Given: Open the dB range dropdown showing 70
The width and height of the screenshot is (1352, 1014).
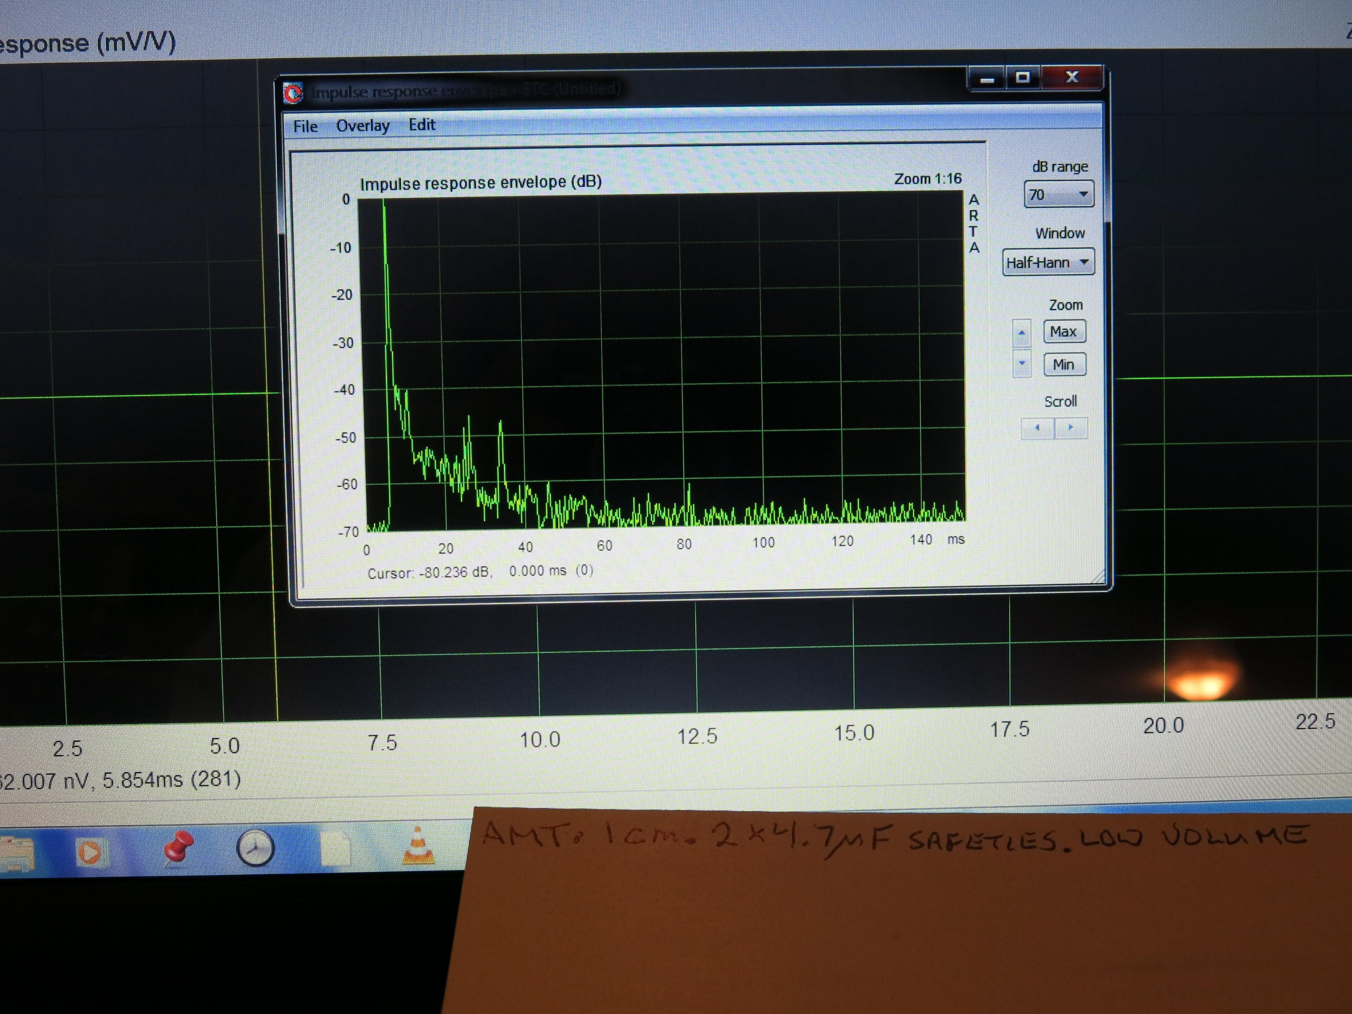Looking at the screenshot, I should tap(1058, 194).
